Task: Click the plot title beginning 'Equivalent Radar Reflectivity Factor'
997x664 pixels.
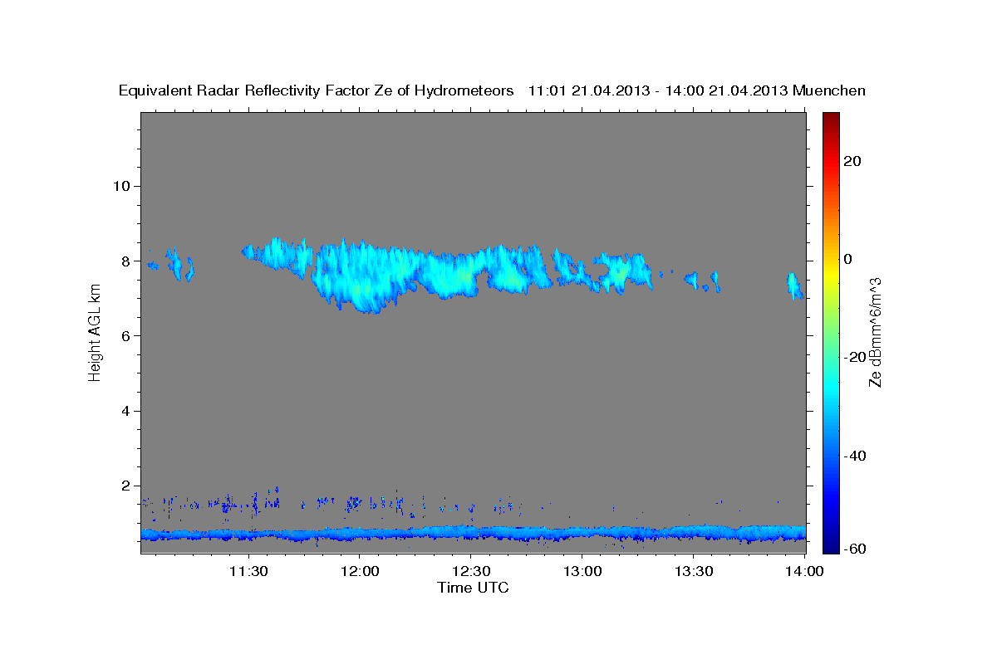Action: point(492,90)
